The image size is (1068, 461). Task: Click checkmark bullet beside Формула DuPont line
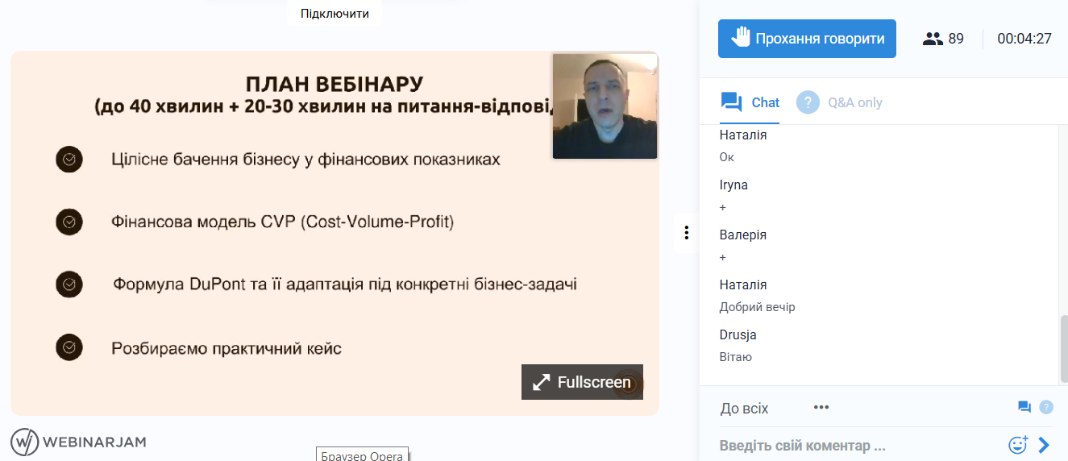pos(69,284)
